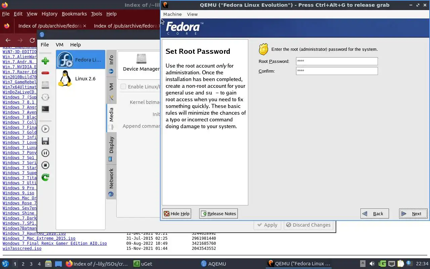Open the file manager icon on the taskbar
430x269 pixels.
point(48,264)
